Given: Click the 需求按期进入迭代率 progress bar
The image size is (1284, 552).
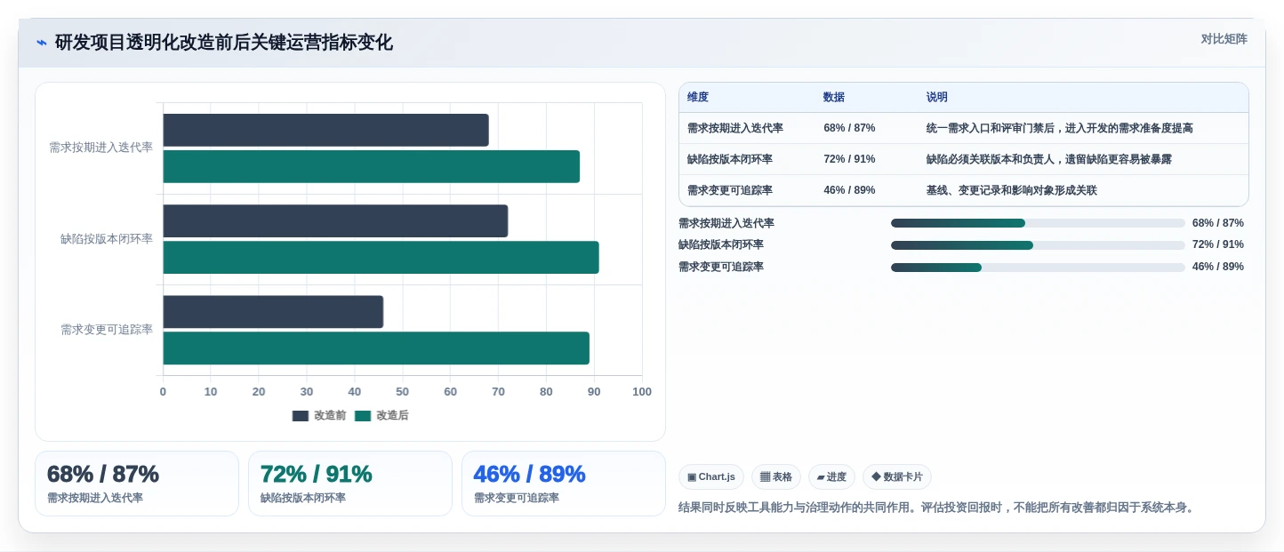Looking at the screenshot, I should point(1038,223).
